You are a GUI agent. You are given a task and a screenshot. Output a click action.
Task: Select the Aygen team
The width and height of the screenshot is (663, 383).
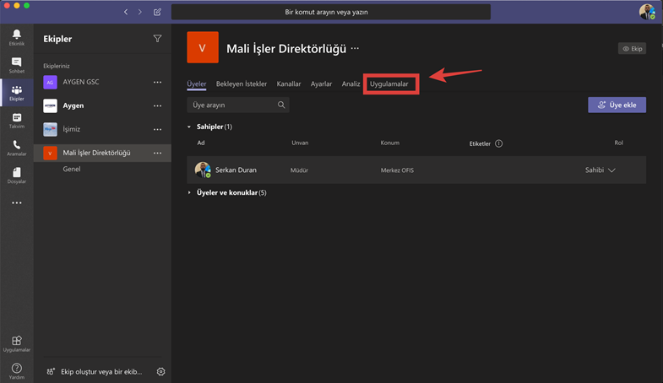tap(102, 105)
